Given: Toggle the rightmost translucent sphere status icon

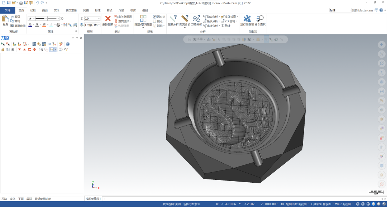Looking at the screenshot, I should [384, 204].
